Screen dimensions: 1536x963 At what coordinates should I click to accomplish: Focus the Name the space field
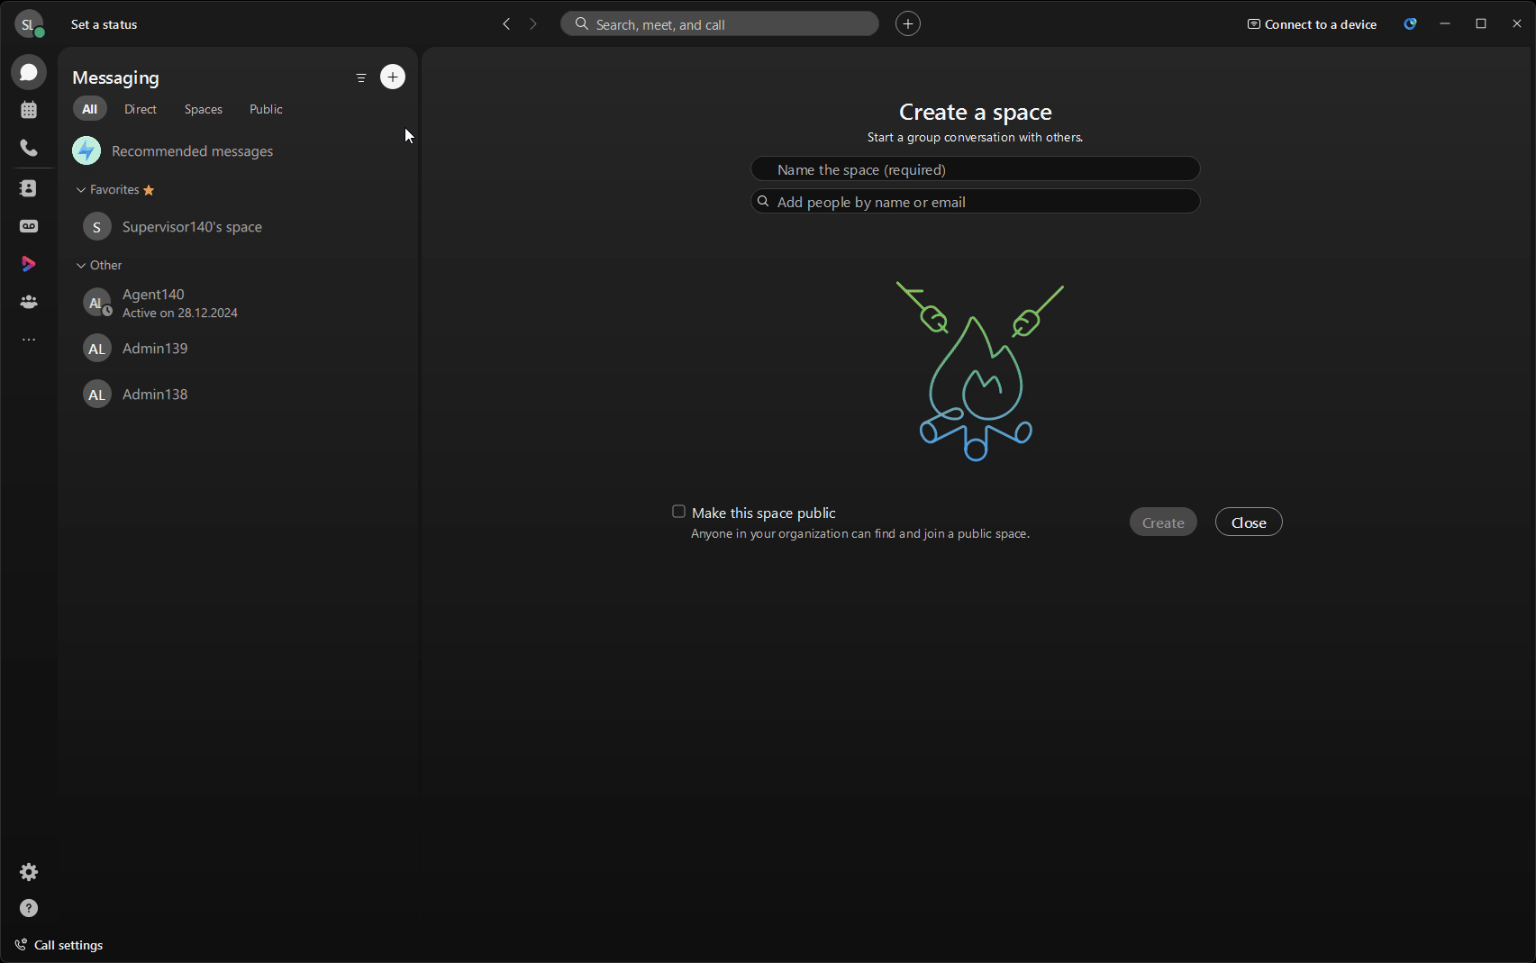(x=976, y=169)
